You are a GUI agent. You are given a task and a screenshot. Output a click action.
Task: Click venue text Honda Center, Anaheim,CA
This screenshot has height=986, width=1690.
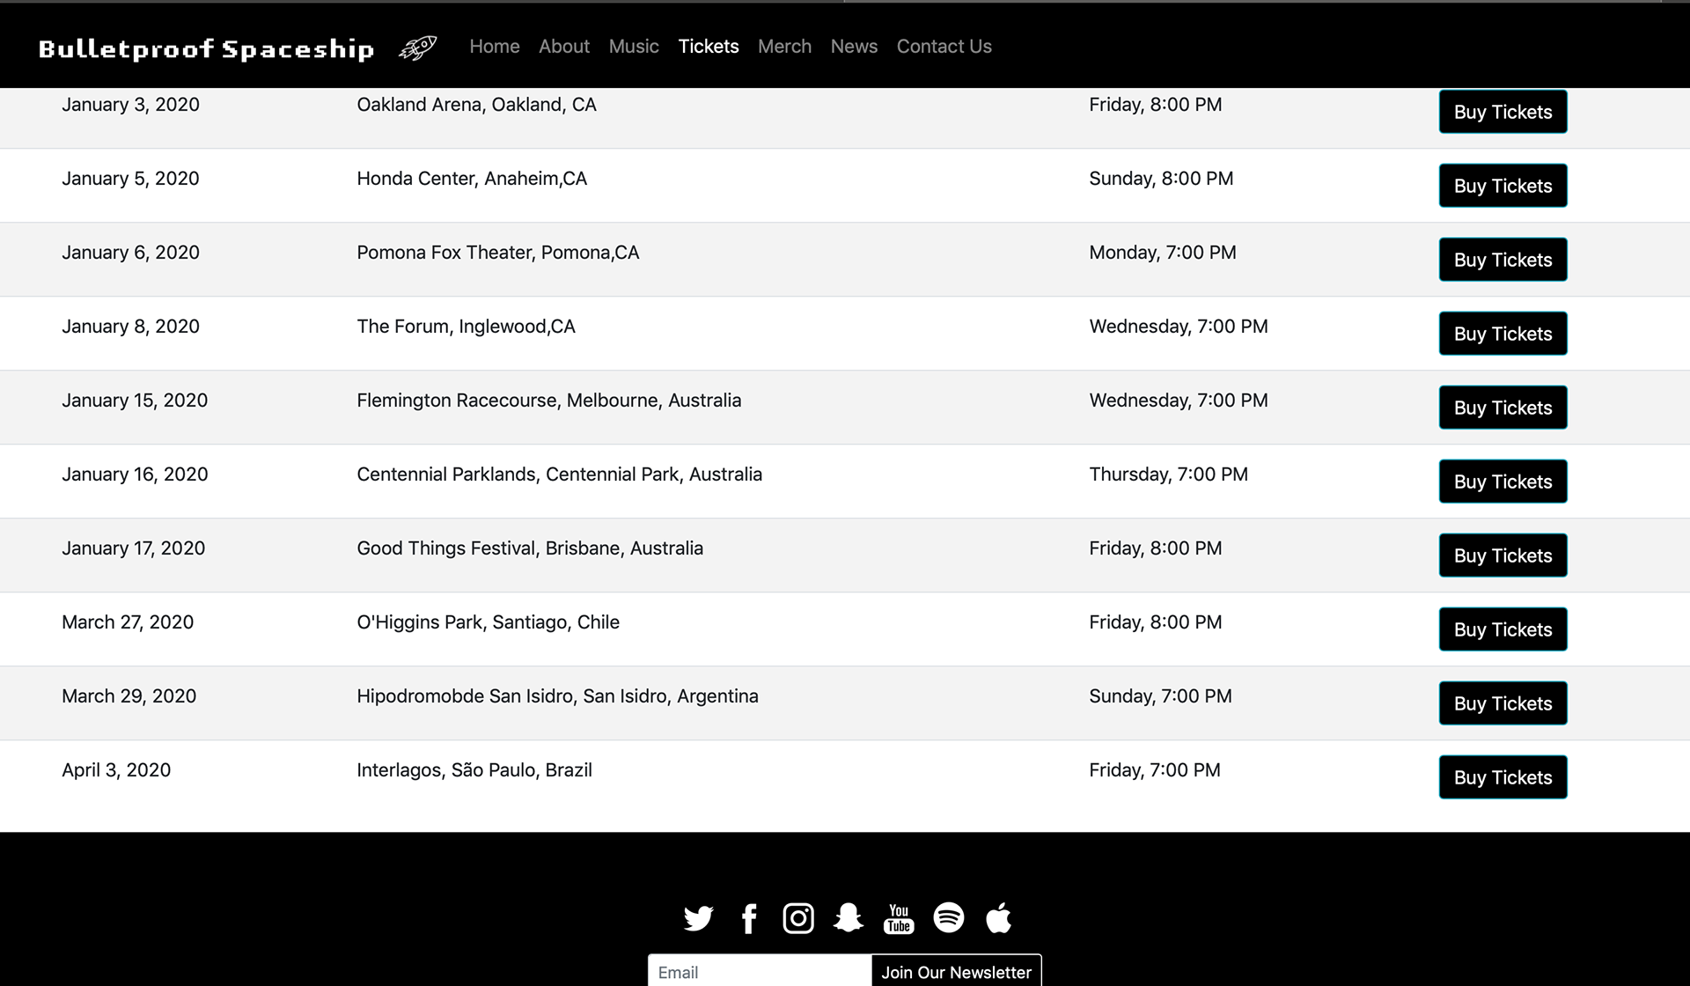(472, 179)
